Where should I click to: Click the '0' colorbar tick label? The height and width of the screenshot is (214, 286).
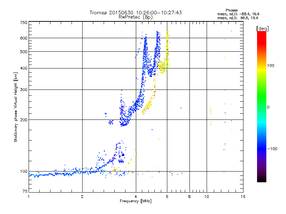point(268,107)
